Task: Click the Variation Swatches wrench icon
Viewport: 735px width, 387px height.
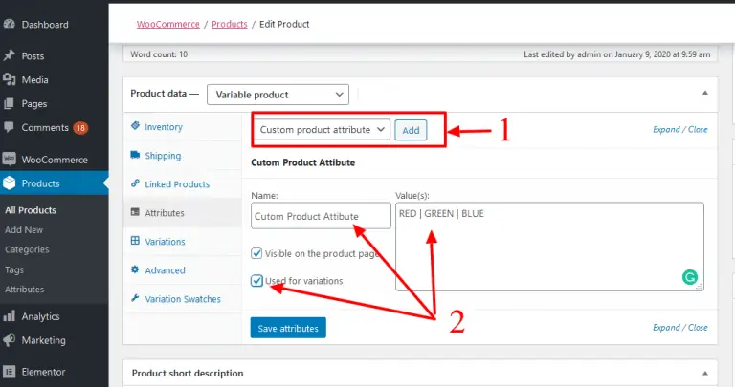Action: [x=136, y=298]
